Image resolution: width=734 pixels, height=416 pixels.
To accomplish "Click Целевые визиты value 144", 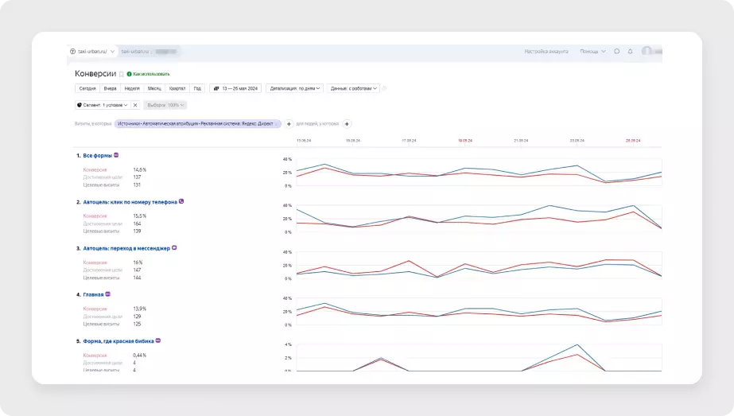I will 137,278.
